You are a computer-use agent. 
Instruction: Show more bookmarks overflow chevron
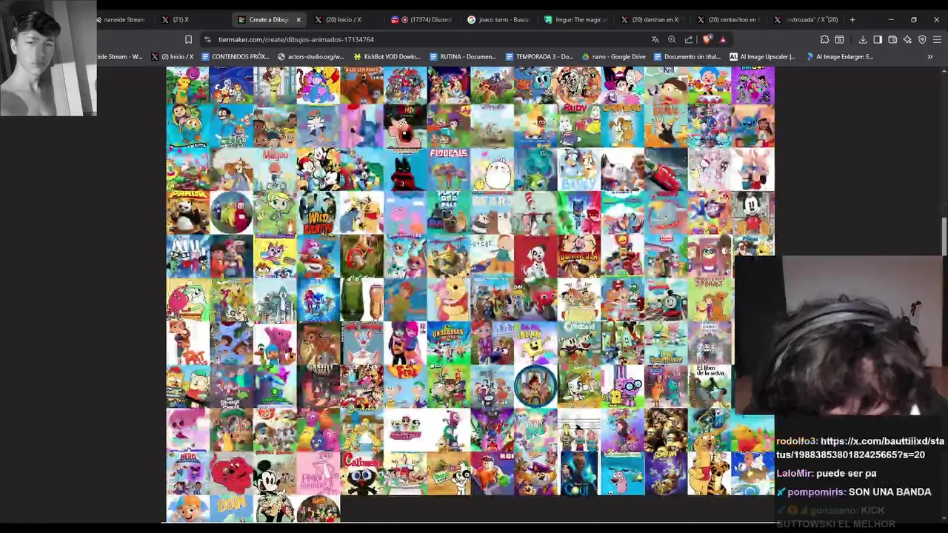click(x=930, y=56)
